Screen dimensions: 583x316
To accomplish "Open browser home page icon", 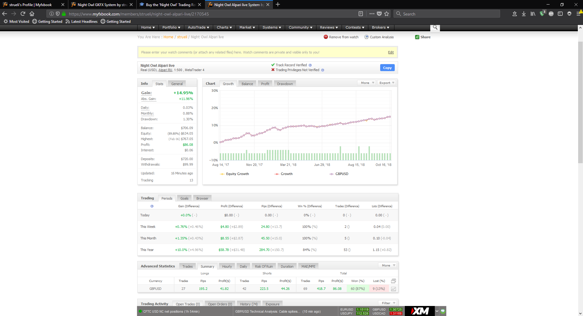I will [x=32, y=14].
